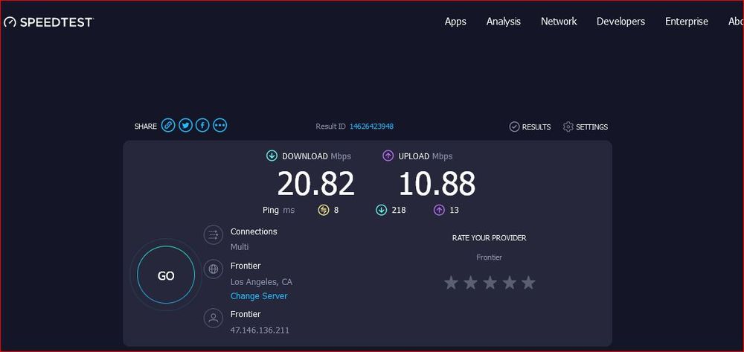Viewport: 744px width, 352px height.
Task: Click the Results checkmark icon
Action: point(514,127)
